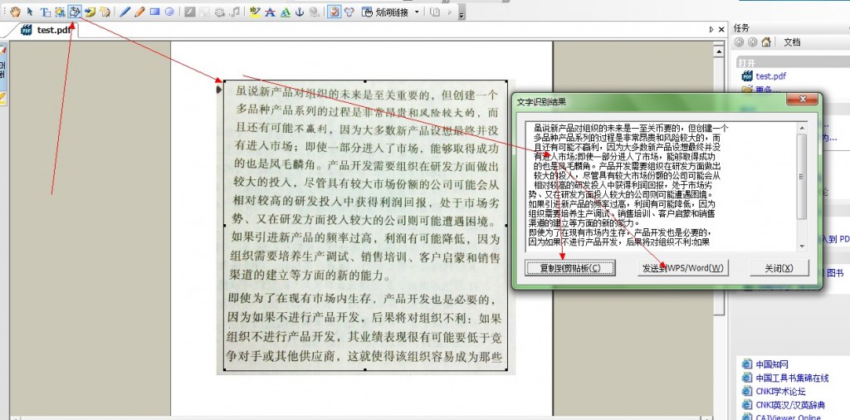Image resolution: width=850 pixels, height=420 pixels.
Task: Activate the OCR text recognition tool
Action: [x=76, y=12]
